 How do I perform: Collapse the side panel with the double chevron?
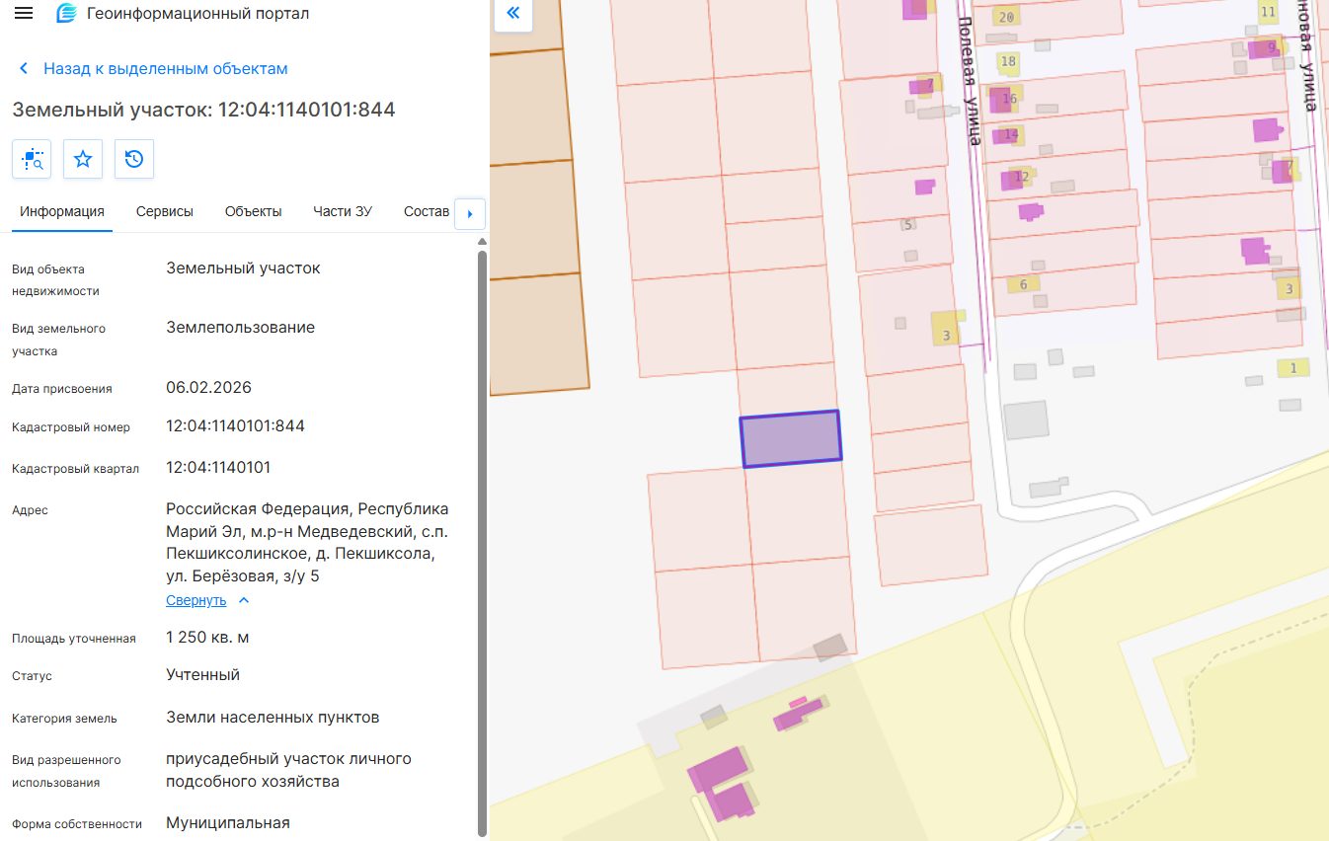512,13
